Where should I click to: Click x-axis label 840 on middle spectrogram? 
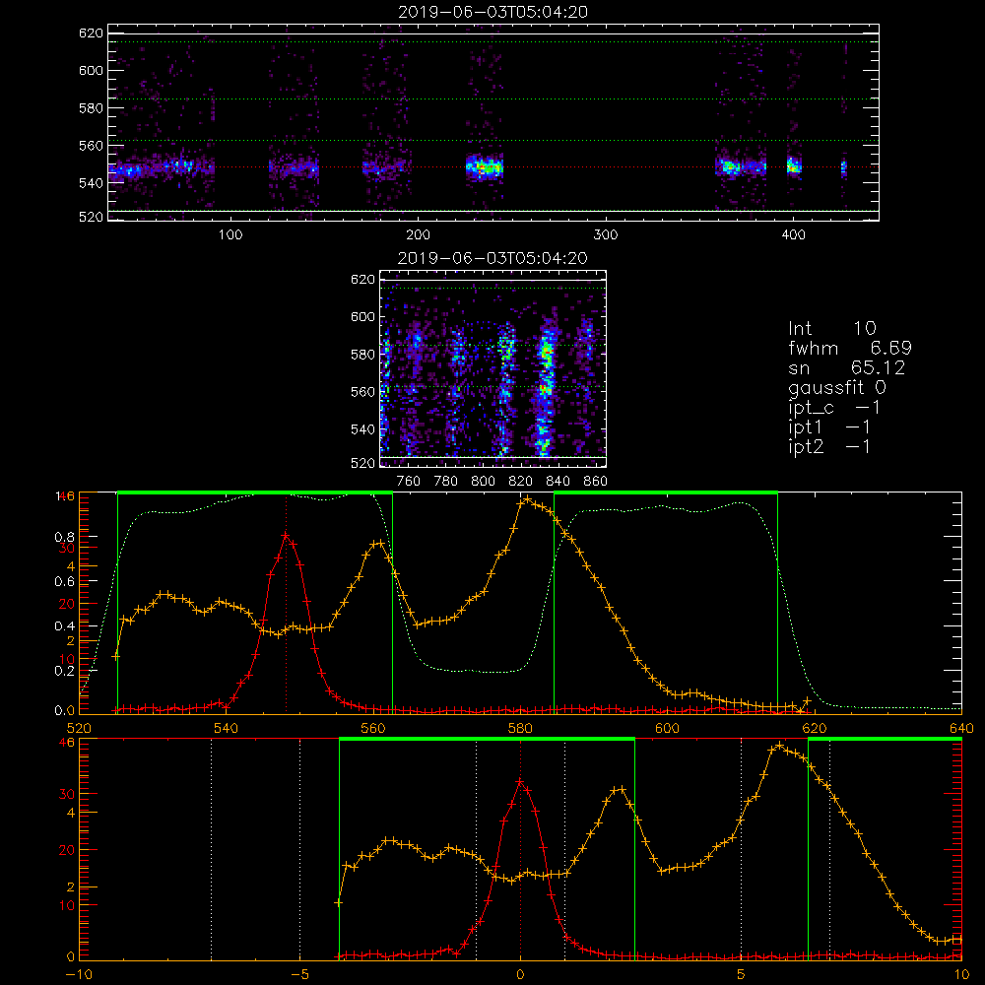558,482
